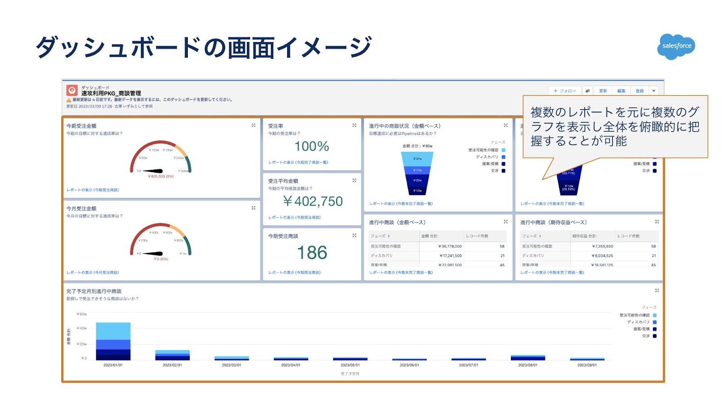Sort by フェーズ arrow in 金額ベース table
This screenshot has width=726, height=408.
tap(388, 236)
